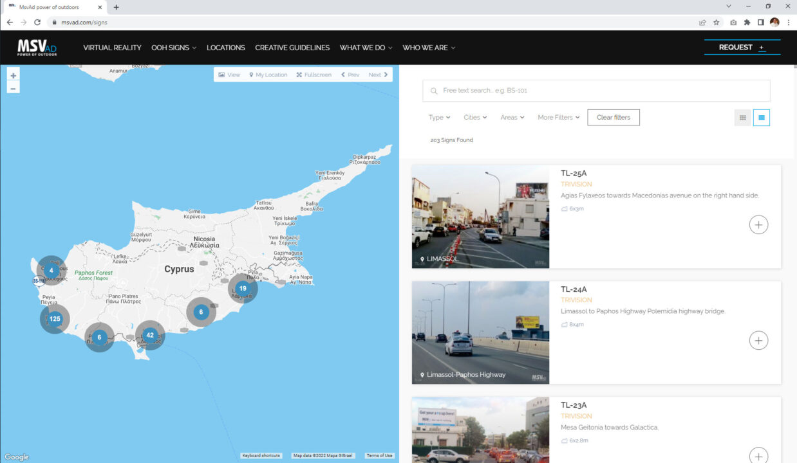This screenshot has width=797, height=463.
Task: Open a new browser tab
Action: 116,7
